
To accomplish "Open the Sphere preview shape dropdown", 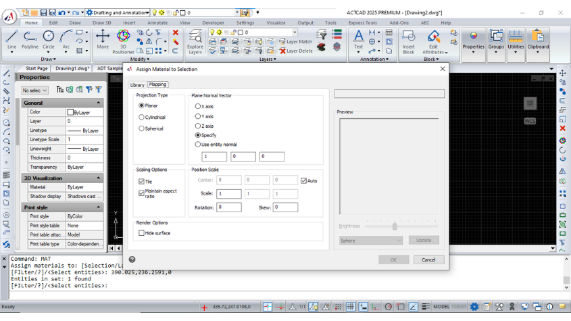I will point(371,241).
